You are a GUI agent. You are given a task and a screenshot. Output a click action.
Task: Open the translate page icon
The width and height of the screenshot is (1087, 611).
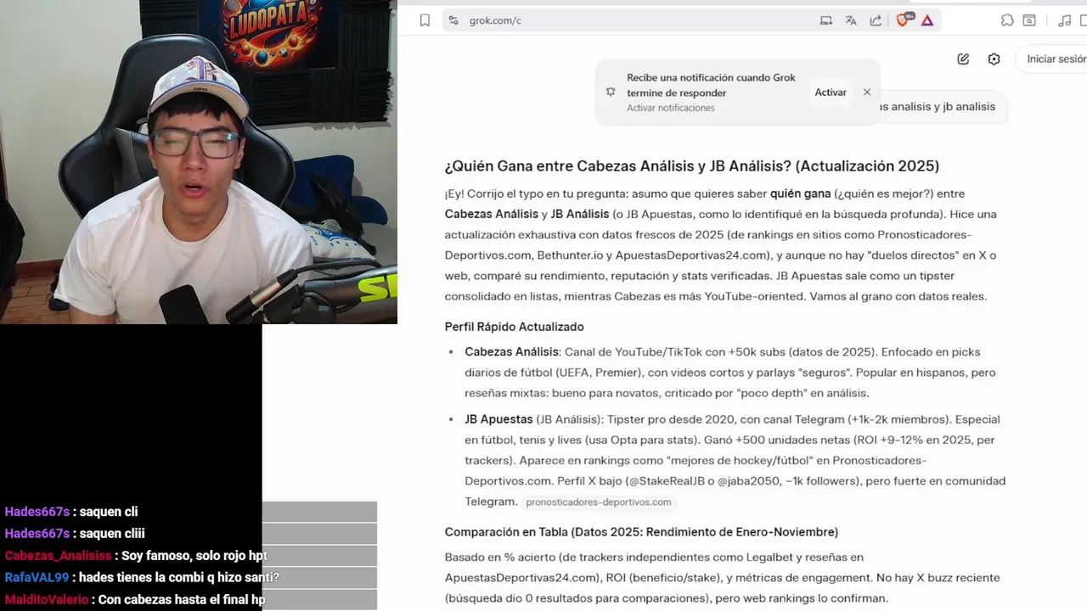click(851, 20)
